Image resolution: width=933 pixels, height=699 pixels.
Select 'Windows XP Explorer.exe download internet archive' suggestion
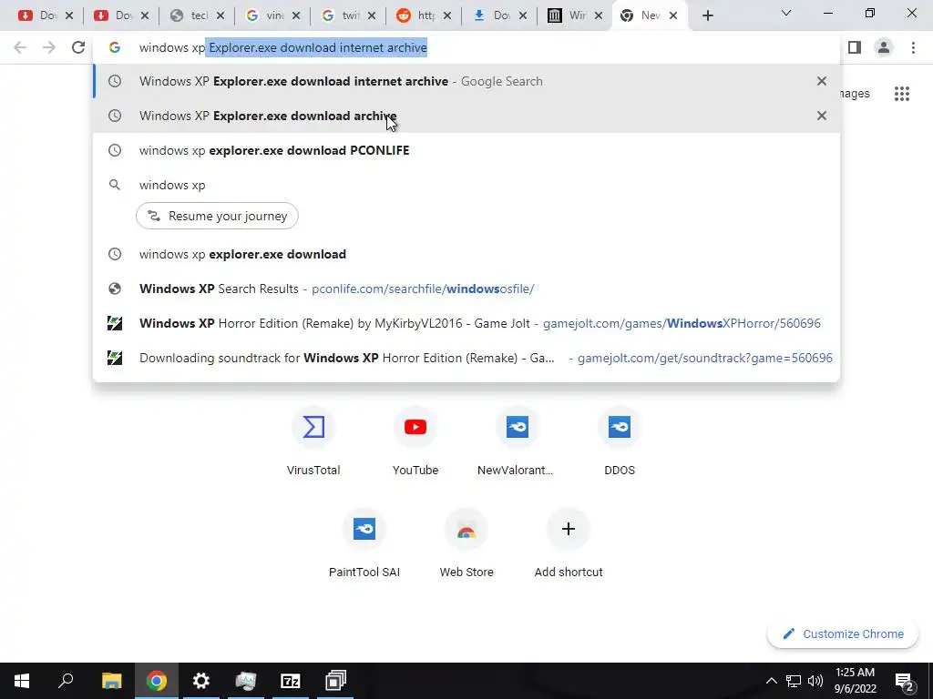[x=466, y=81]
